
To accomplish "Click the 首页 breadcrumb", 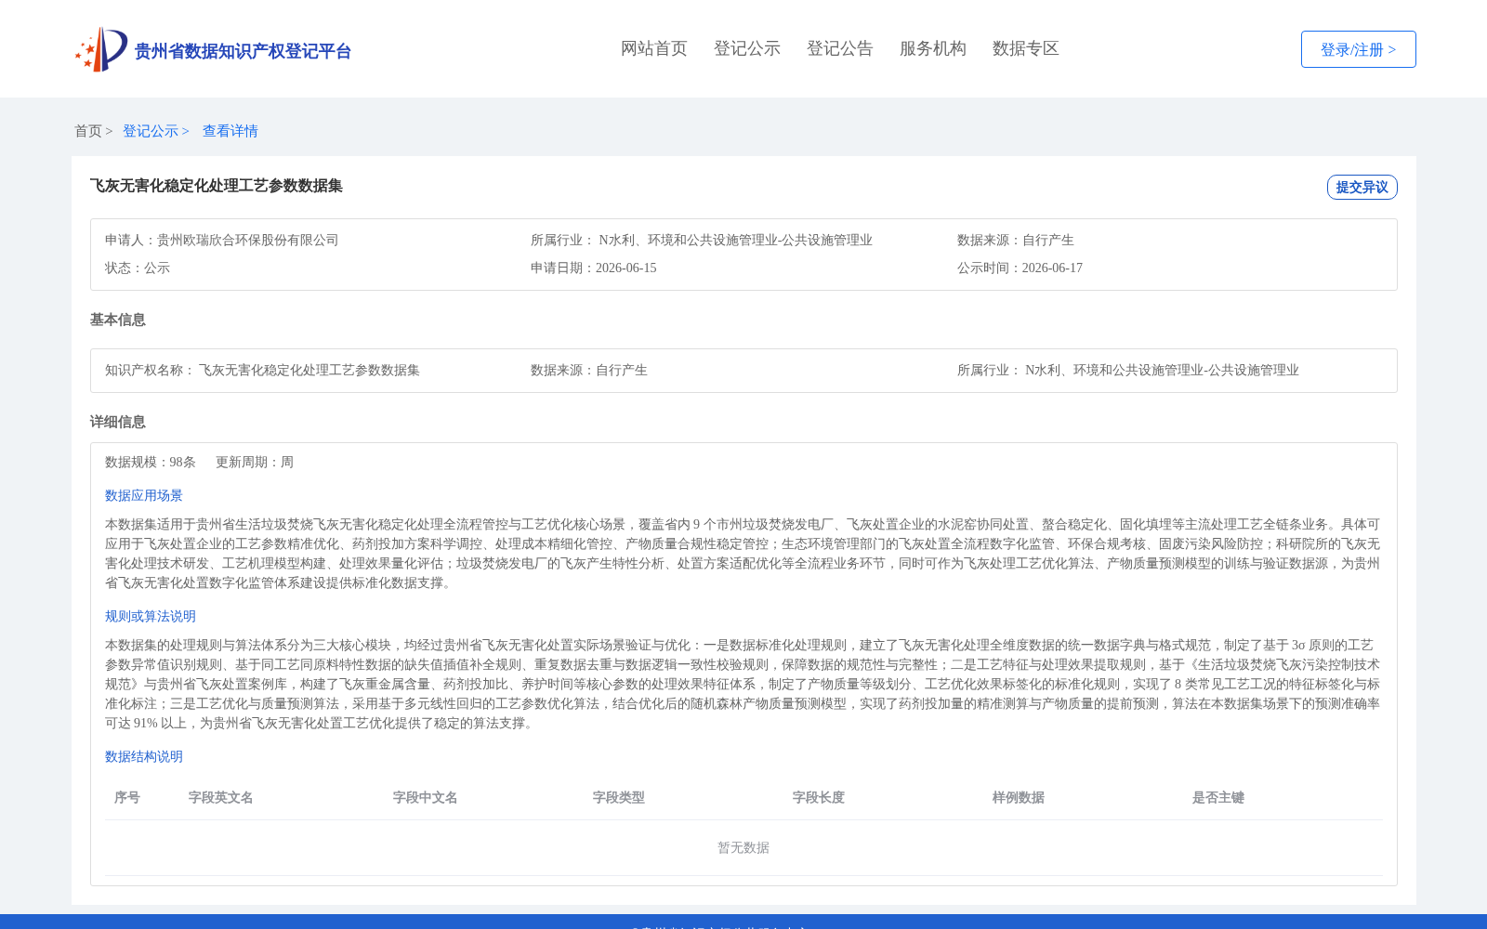I will pyautogui.click(x=88, y=131).
